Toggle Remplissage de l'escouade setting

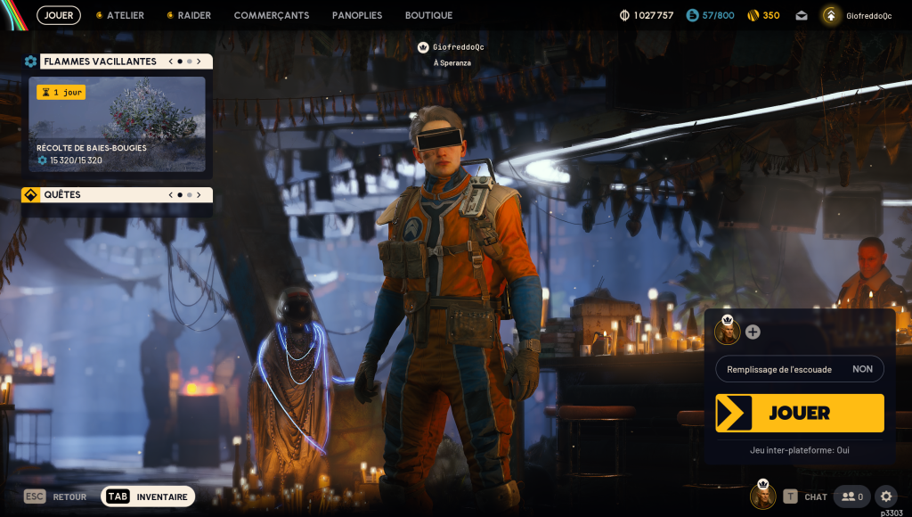(x=799, y=369)
